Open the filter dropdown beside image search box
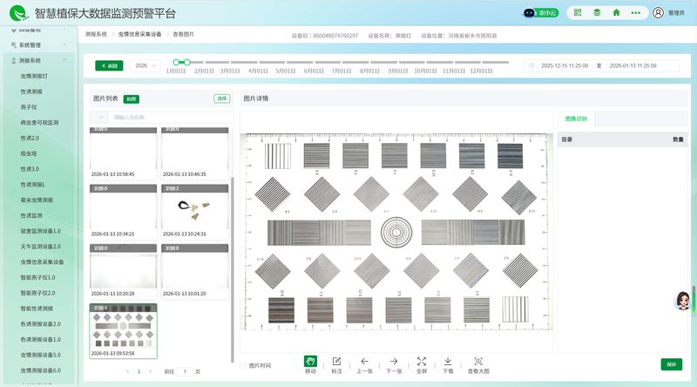The height and width of the screenshot is (387, 697). [x=100, y=117]
